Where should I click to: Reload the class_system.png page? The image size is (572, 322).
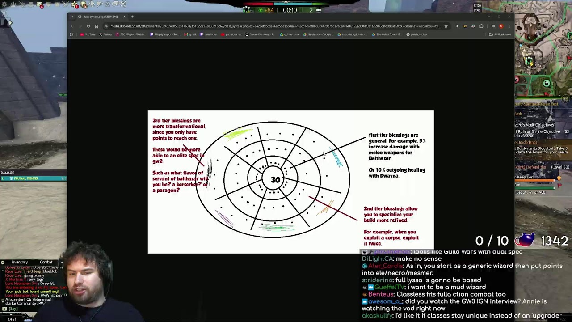pyautogui.click(x=88, y=26)
